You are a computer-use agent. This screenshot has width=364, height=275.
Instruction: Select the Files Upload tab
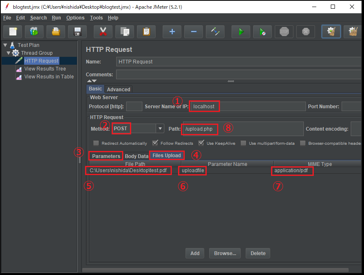(x=167, y=156)
